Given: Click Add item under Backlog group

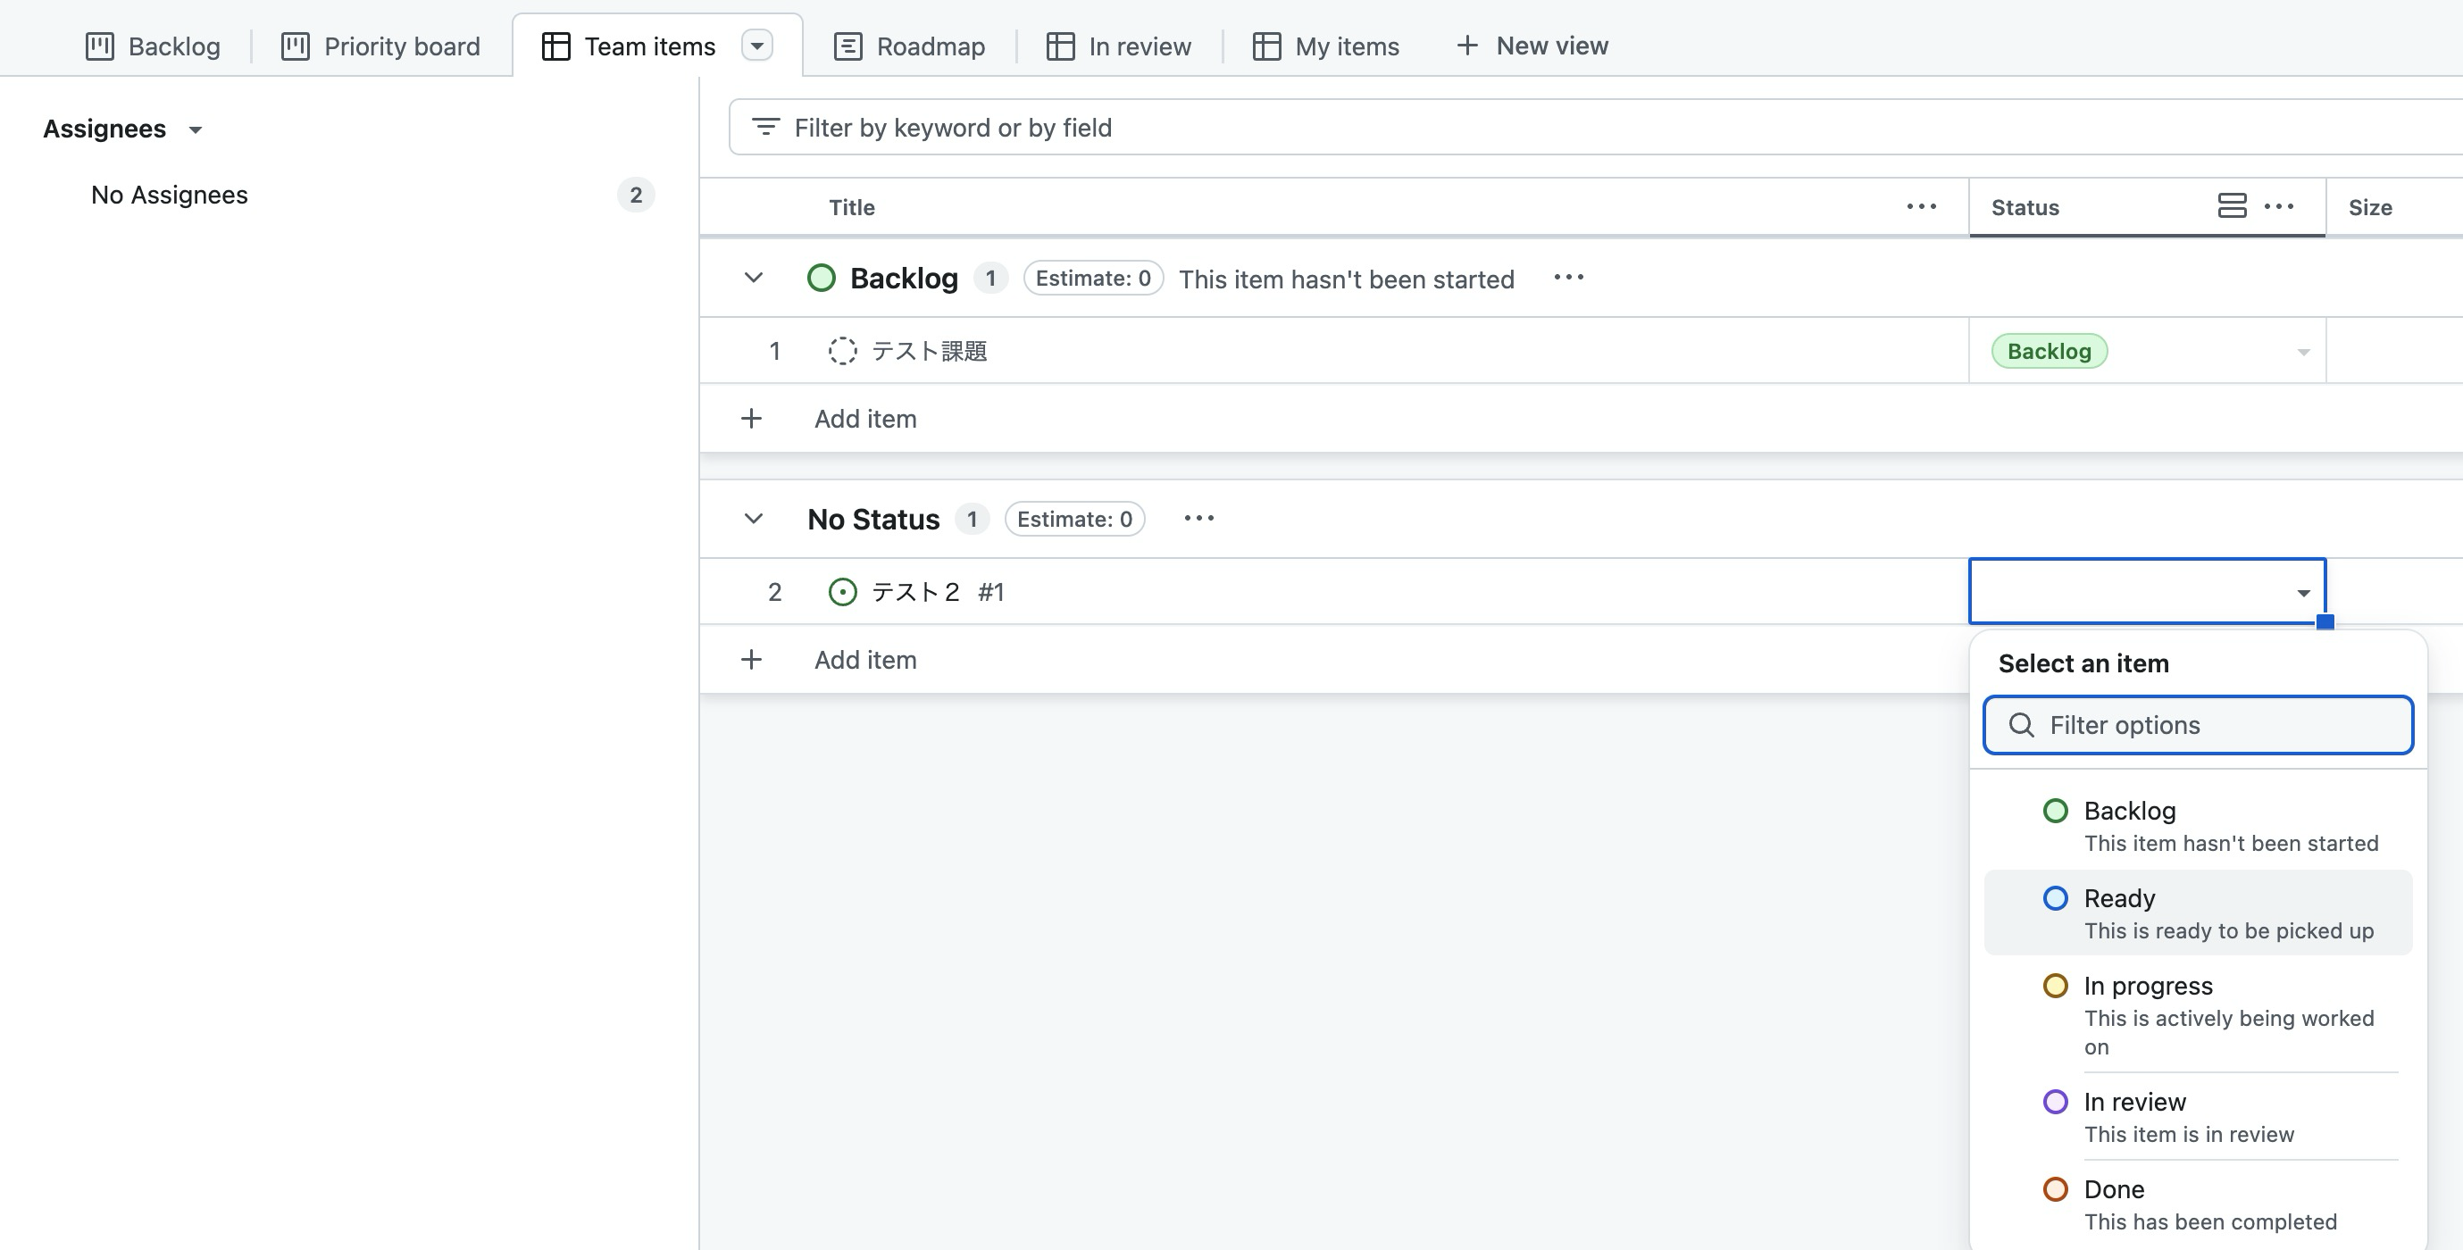Looking at the screenshot, I should click(x=864, y=419).
